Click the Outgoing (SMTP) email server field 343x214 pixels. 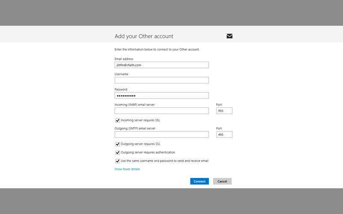point(162,134)
